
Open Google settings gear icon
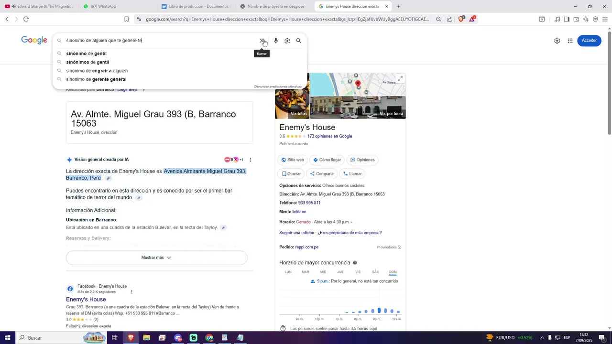pos(557,41)
